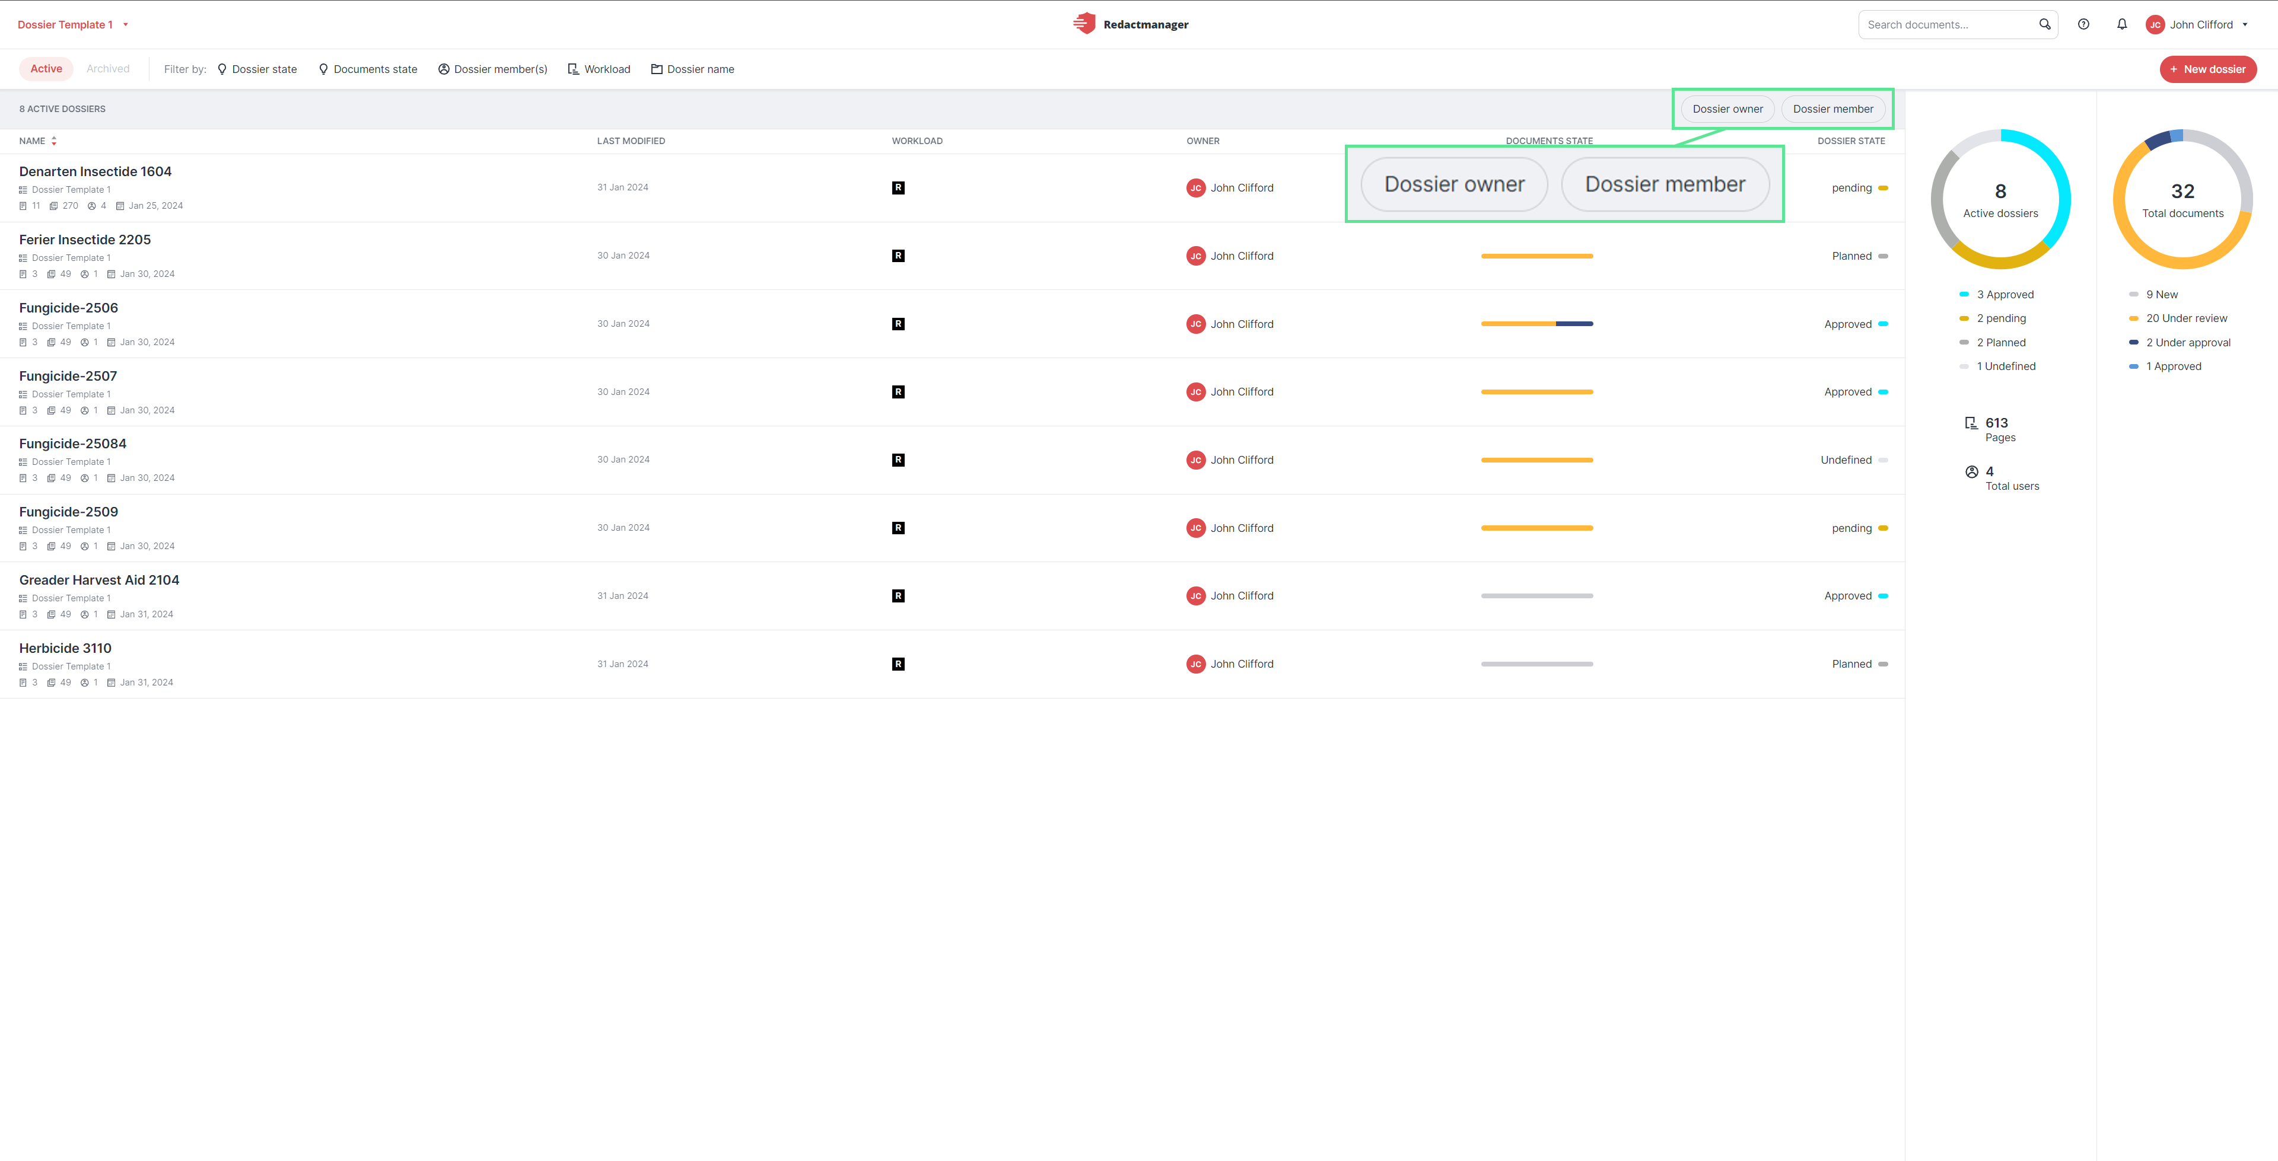Open the help question mark icon
The height and width of the screenshot is (1161, 2278).
[x=2083, y=25]
